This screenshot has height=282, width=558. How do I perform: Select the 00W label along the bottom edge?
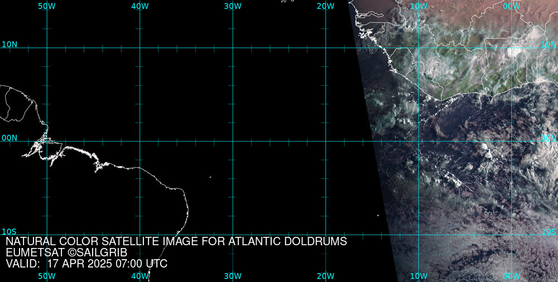click(512, 276)
